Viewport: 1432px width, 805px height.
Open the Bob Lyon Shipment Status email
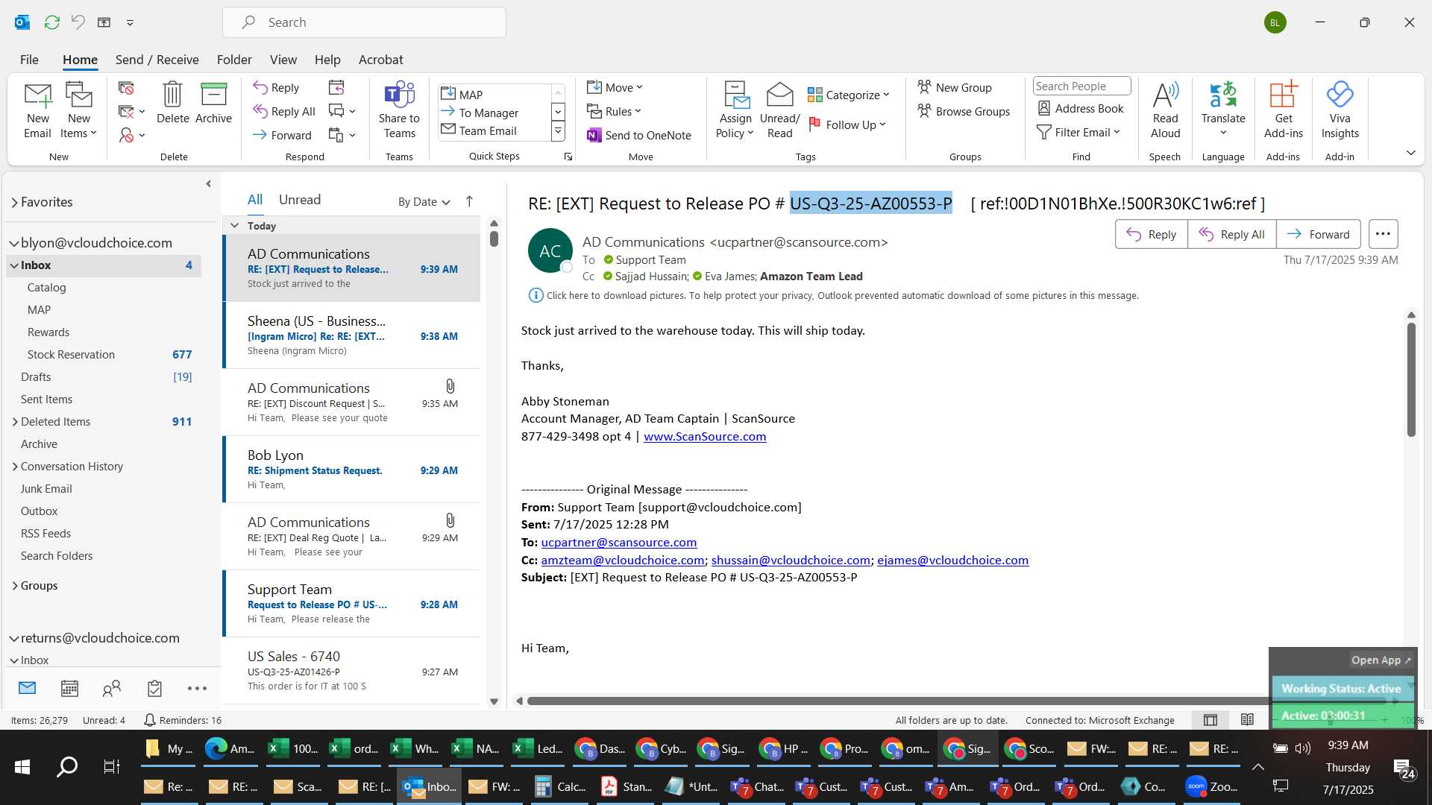coord(352,470)
